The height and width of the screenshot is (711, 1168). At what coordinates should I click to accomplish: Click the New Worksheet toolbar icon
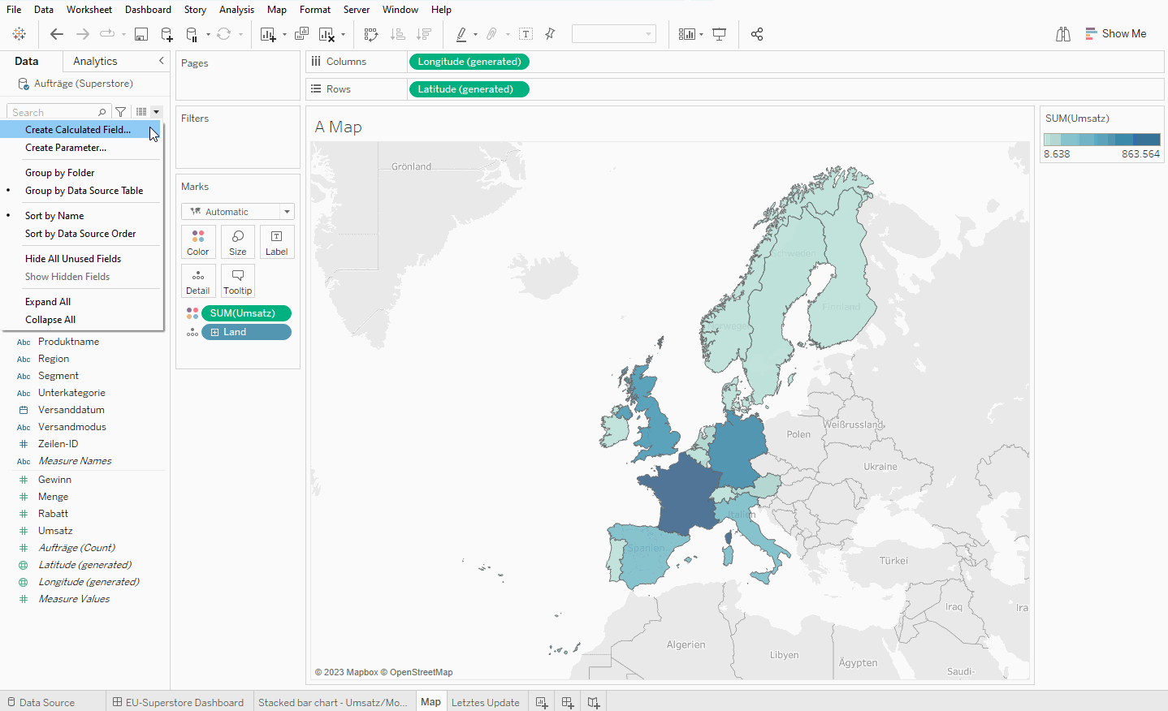(267, 34)
